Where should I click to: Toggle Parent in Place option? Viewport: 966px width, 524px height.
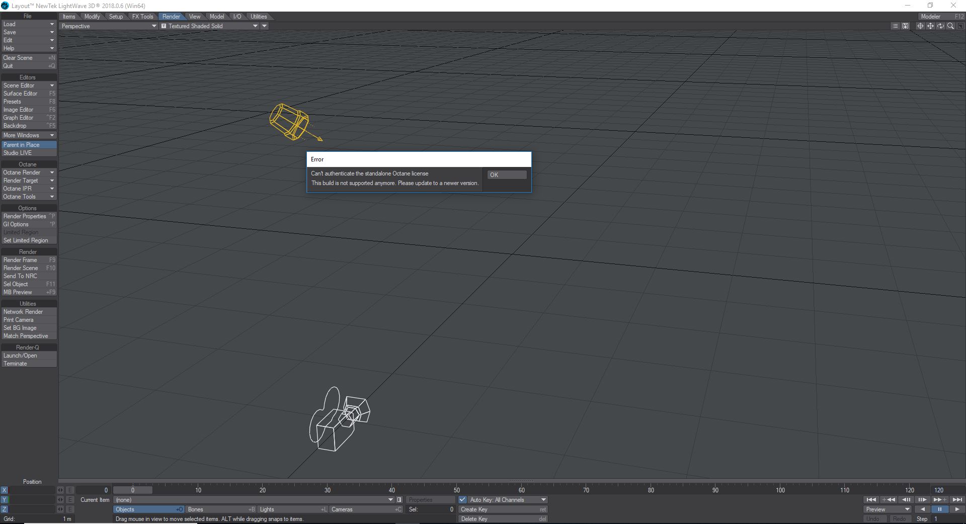(x=29, y=145)
